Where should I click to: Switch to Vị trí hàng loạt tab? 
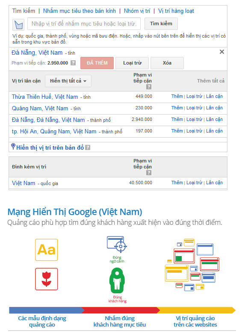[176, 11]
